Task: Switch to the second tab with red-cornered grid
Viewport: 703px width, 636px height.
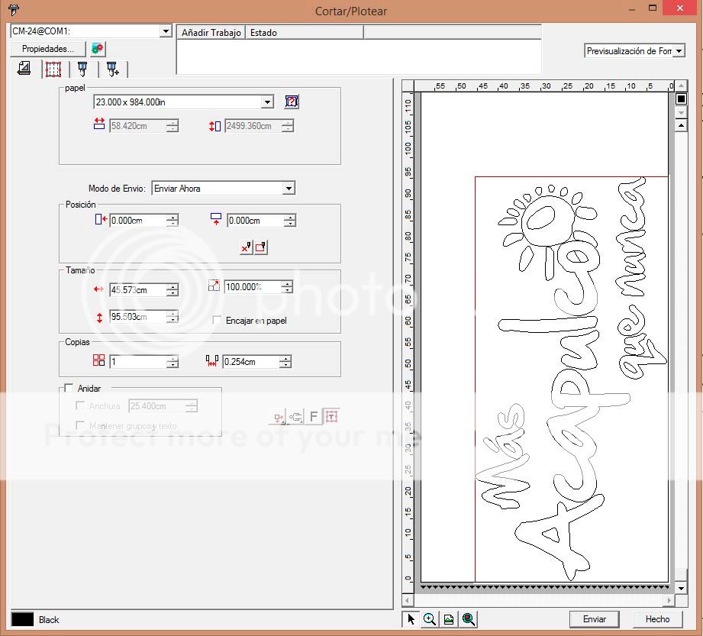Action: [53, 69]
